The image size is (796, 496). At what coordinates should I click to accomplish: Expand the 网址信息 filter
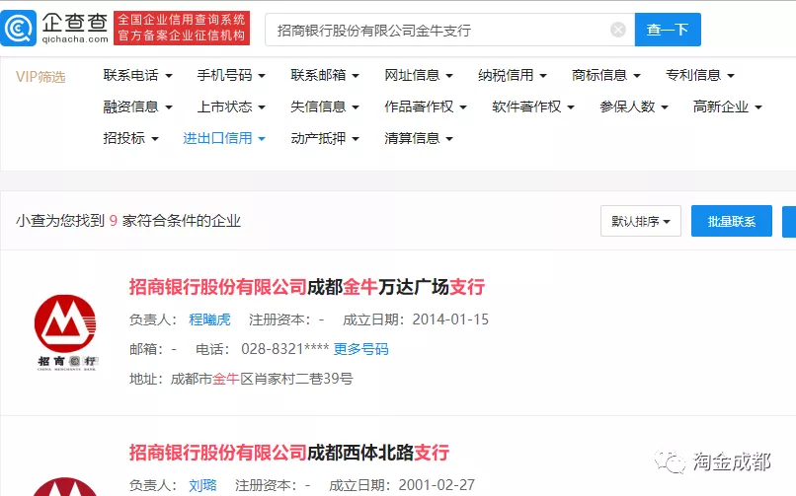[419, 76]
